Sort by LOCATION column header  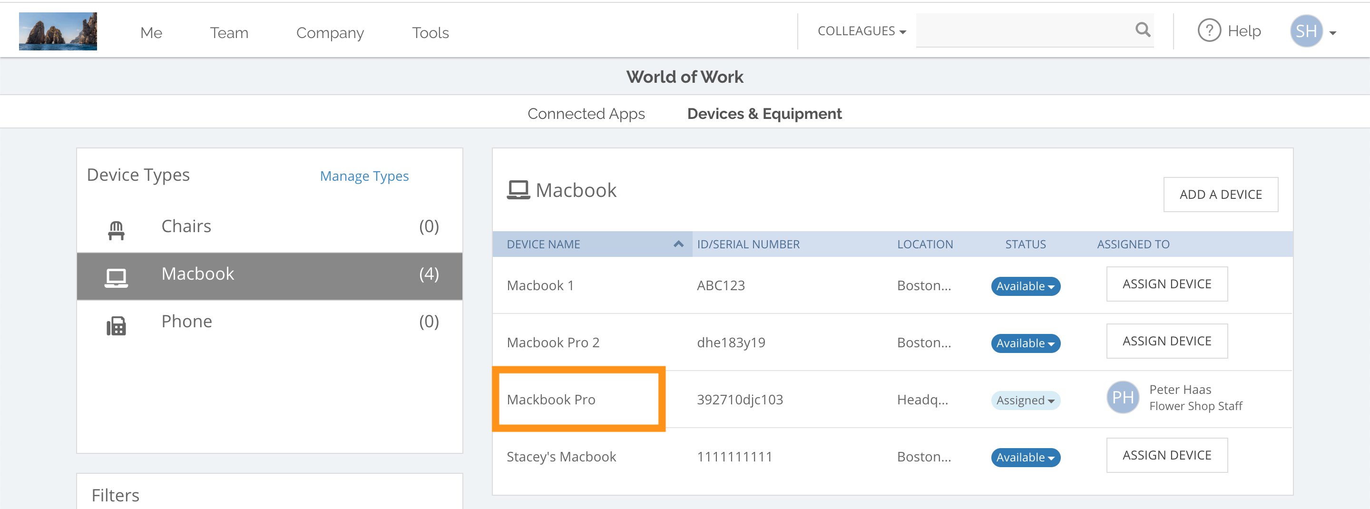pos(925,244)
